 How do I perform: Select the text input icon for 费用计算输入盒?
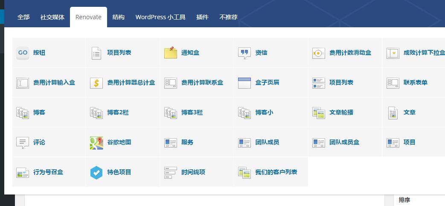23,83
